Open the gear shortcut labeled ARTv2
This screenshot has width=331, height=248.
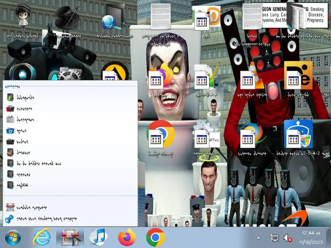click(x=207, y=135)
